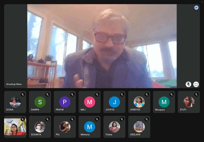Unpin the main pinned video
Image resolution: width=204 pixels, height=142 pixels.
(188, 84)
